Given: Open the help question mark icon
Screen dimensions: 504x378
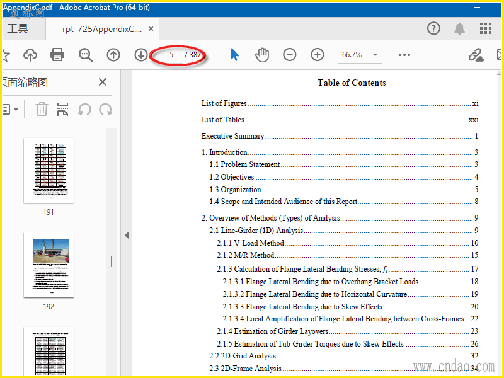Looking at the screenshot, I should pyautogui.click(x=433, y=28).
